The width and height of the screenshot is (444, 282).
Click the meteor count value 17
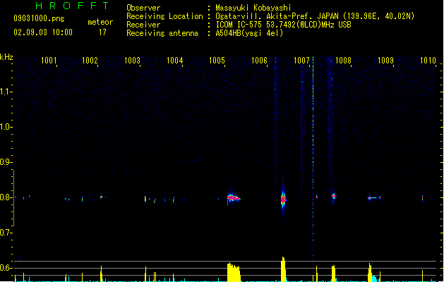(102, 32)
